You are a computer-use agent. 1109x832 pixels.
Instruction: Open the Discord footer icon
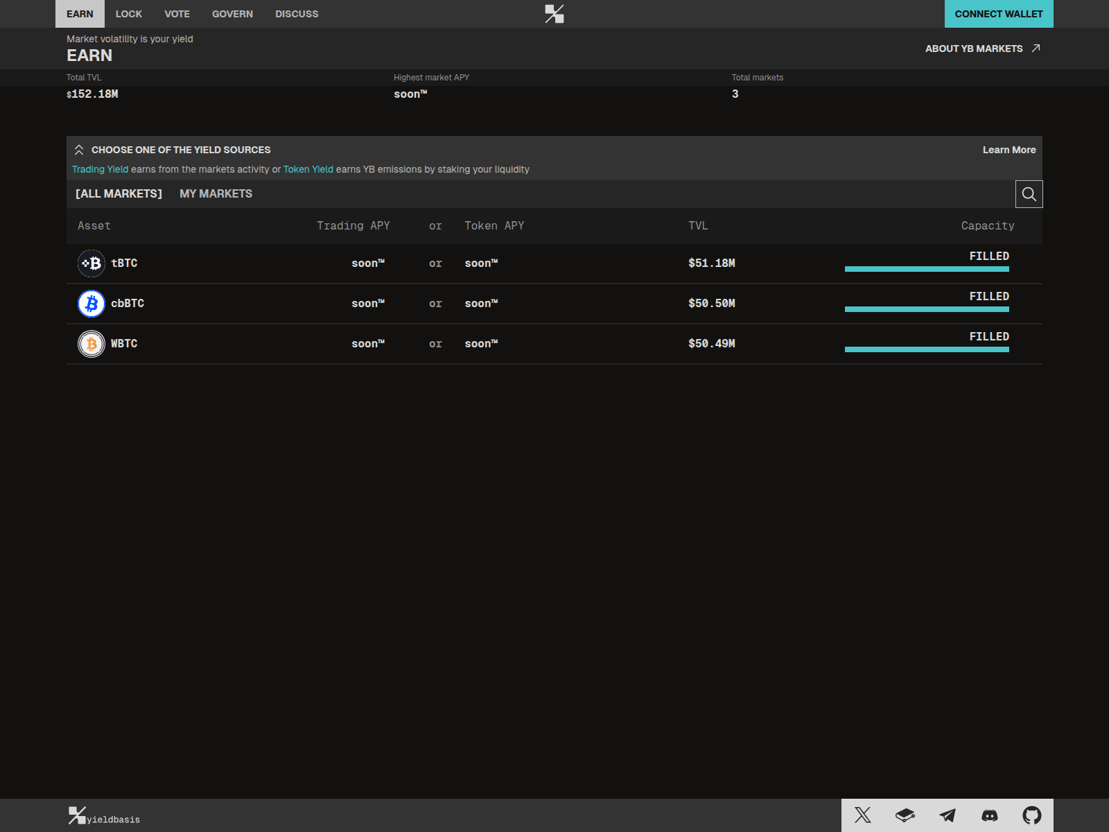(x=990, y=815)
